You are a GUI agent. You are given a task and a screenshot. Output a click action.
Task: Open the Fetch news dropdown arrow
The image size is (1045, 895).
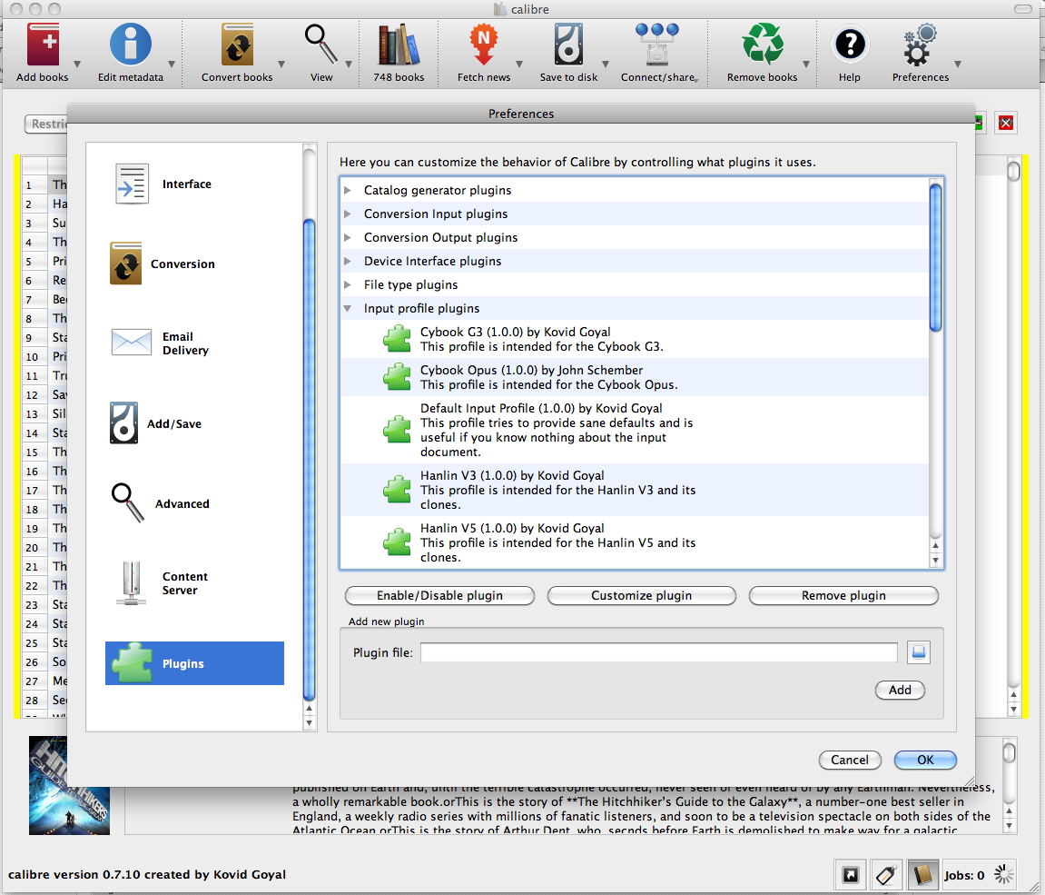pyautogui.click(x=519, y=64)
